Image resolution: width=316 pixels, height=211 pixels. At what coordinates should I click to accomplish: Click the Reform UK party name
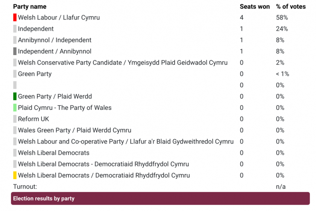coord(33,119)
